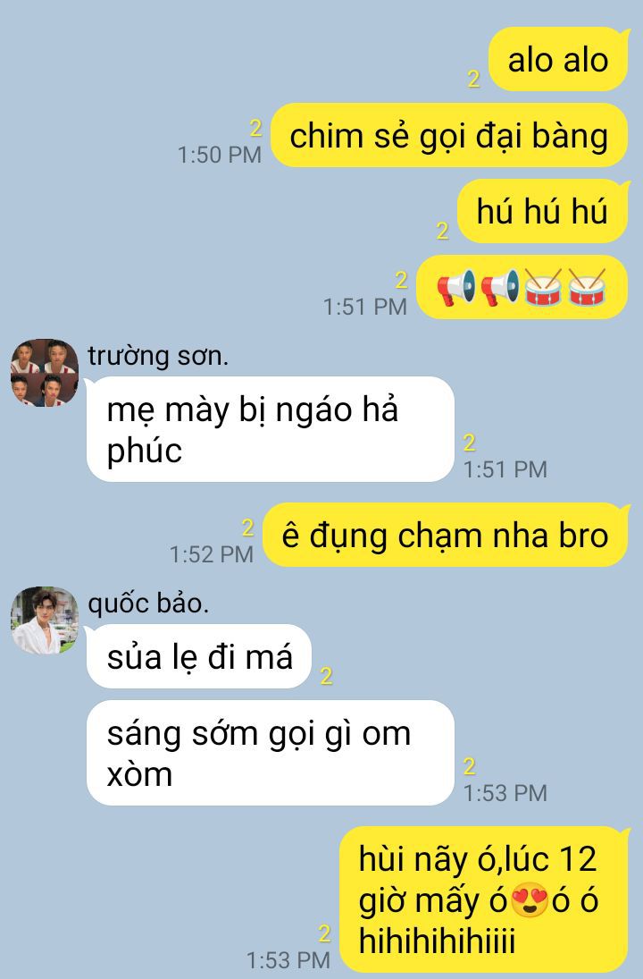Screen dimensions: 643x979
Task: Tap the first megaphone emoji
Action: click(x=456, y=288)
